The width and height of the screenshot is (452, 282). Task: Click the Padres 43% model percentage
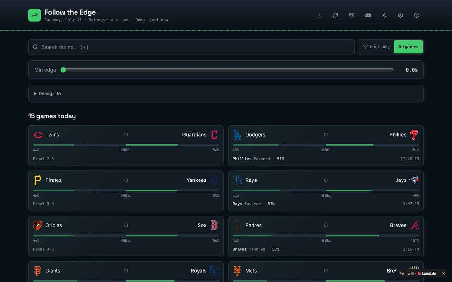(x=236, y=240)
